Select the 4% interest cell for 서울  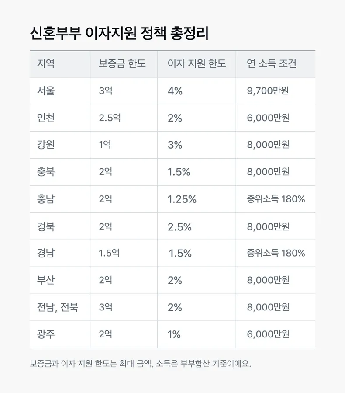197,91
